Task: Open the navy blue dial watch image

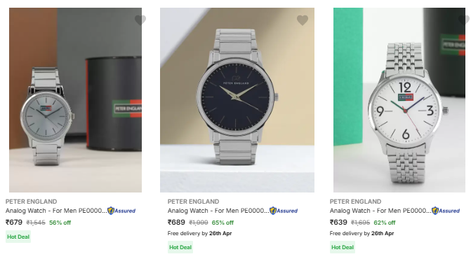Action: pyautogui.click(x=237, y=100)
